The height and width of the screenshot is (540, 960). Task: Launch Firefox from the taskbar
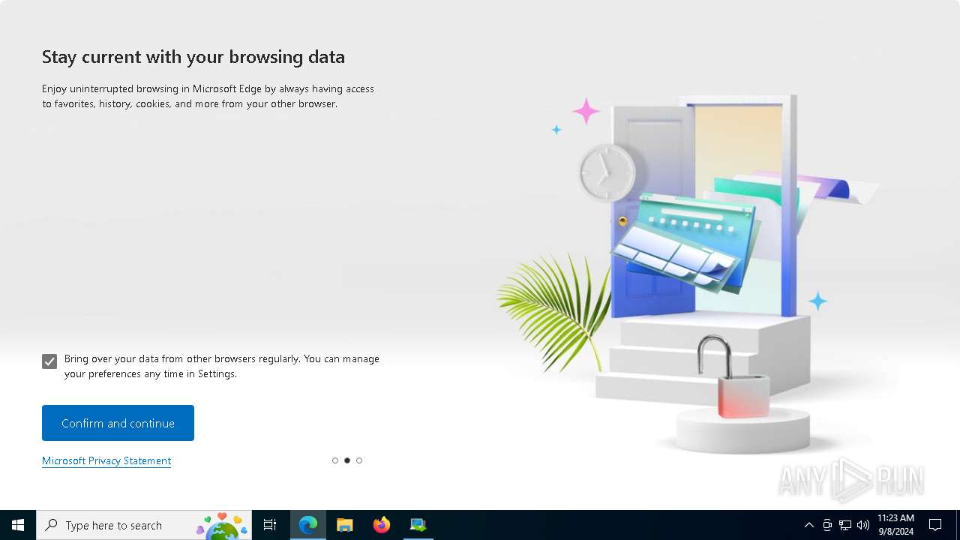point(382,525)
